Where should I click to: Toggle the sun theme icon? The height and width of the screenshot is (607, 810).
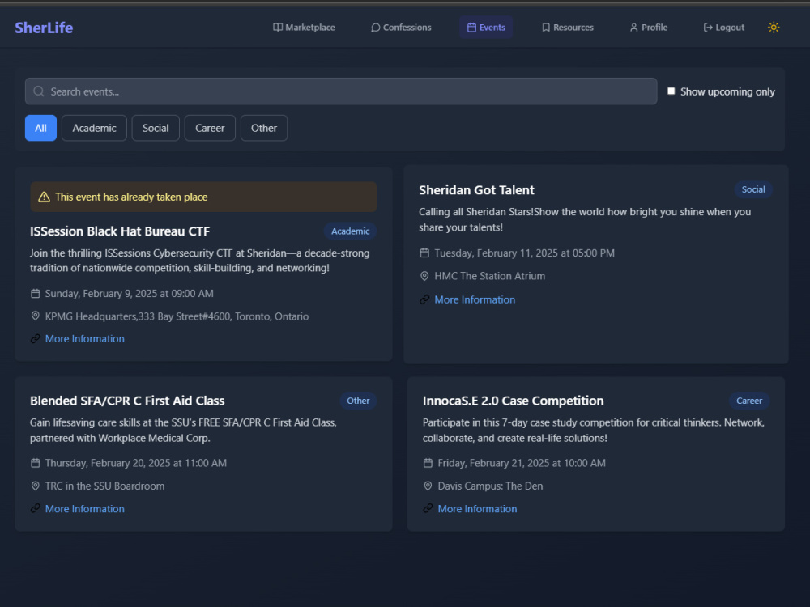pyautogui.click(x=774, y=28)
